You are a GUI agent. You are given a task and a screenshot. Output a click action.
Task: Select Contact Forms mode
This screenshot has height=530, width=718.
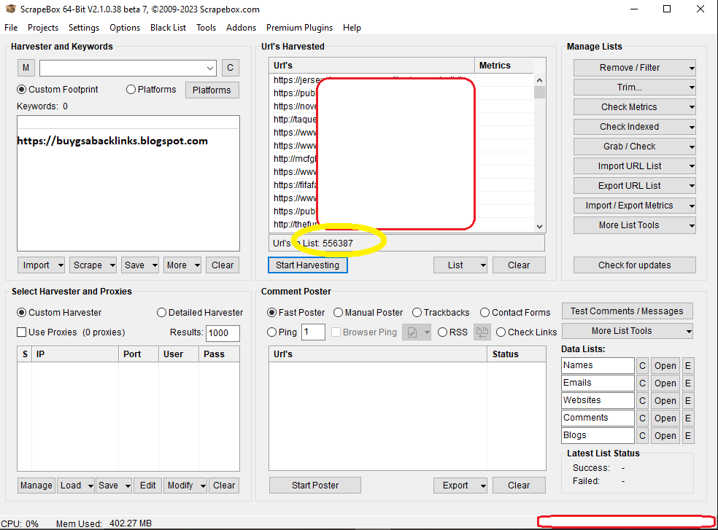click(485, 313)
